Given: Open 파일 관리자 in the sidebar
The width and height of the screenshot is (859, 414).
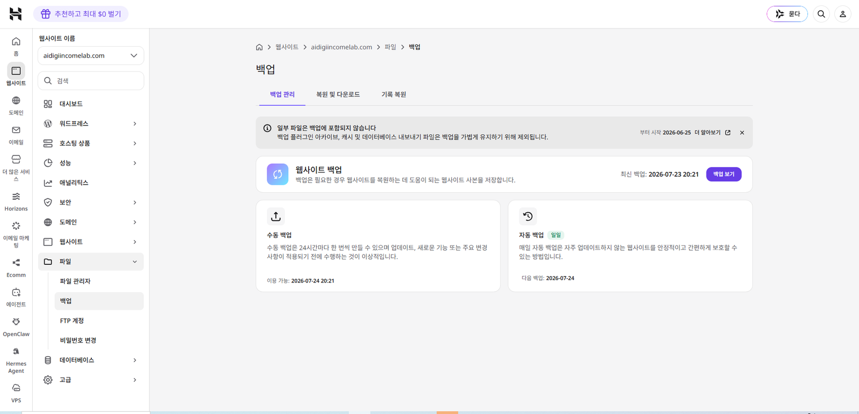Looking at the screenshot, I should [99, 281].
